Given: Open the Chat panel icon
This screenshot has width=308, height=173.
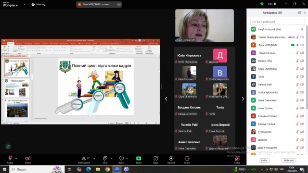Looking at the screenshot, I should click(x=105, y=159).
